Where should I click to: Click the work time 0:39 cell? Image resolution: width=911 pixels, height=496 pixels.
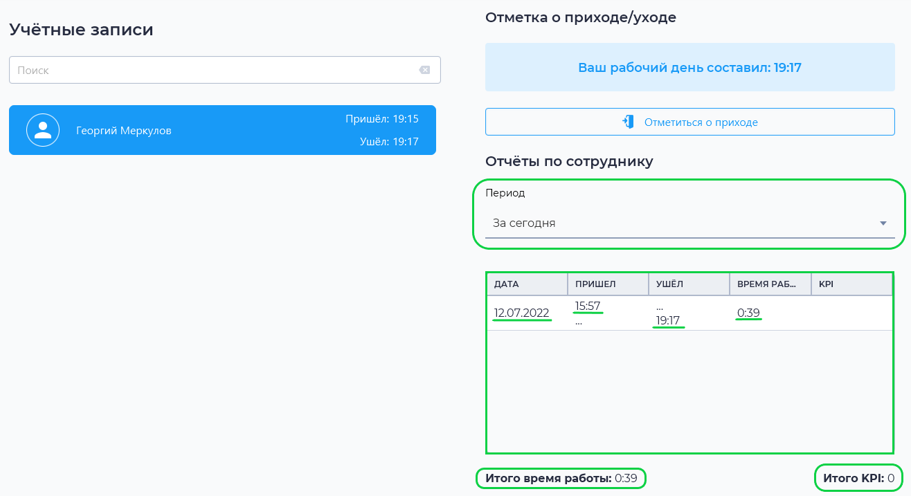tap(748, 313)
